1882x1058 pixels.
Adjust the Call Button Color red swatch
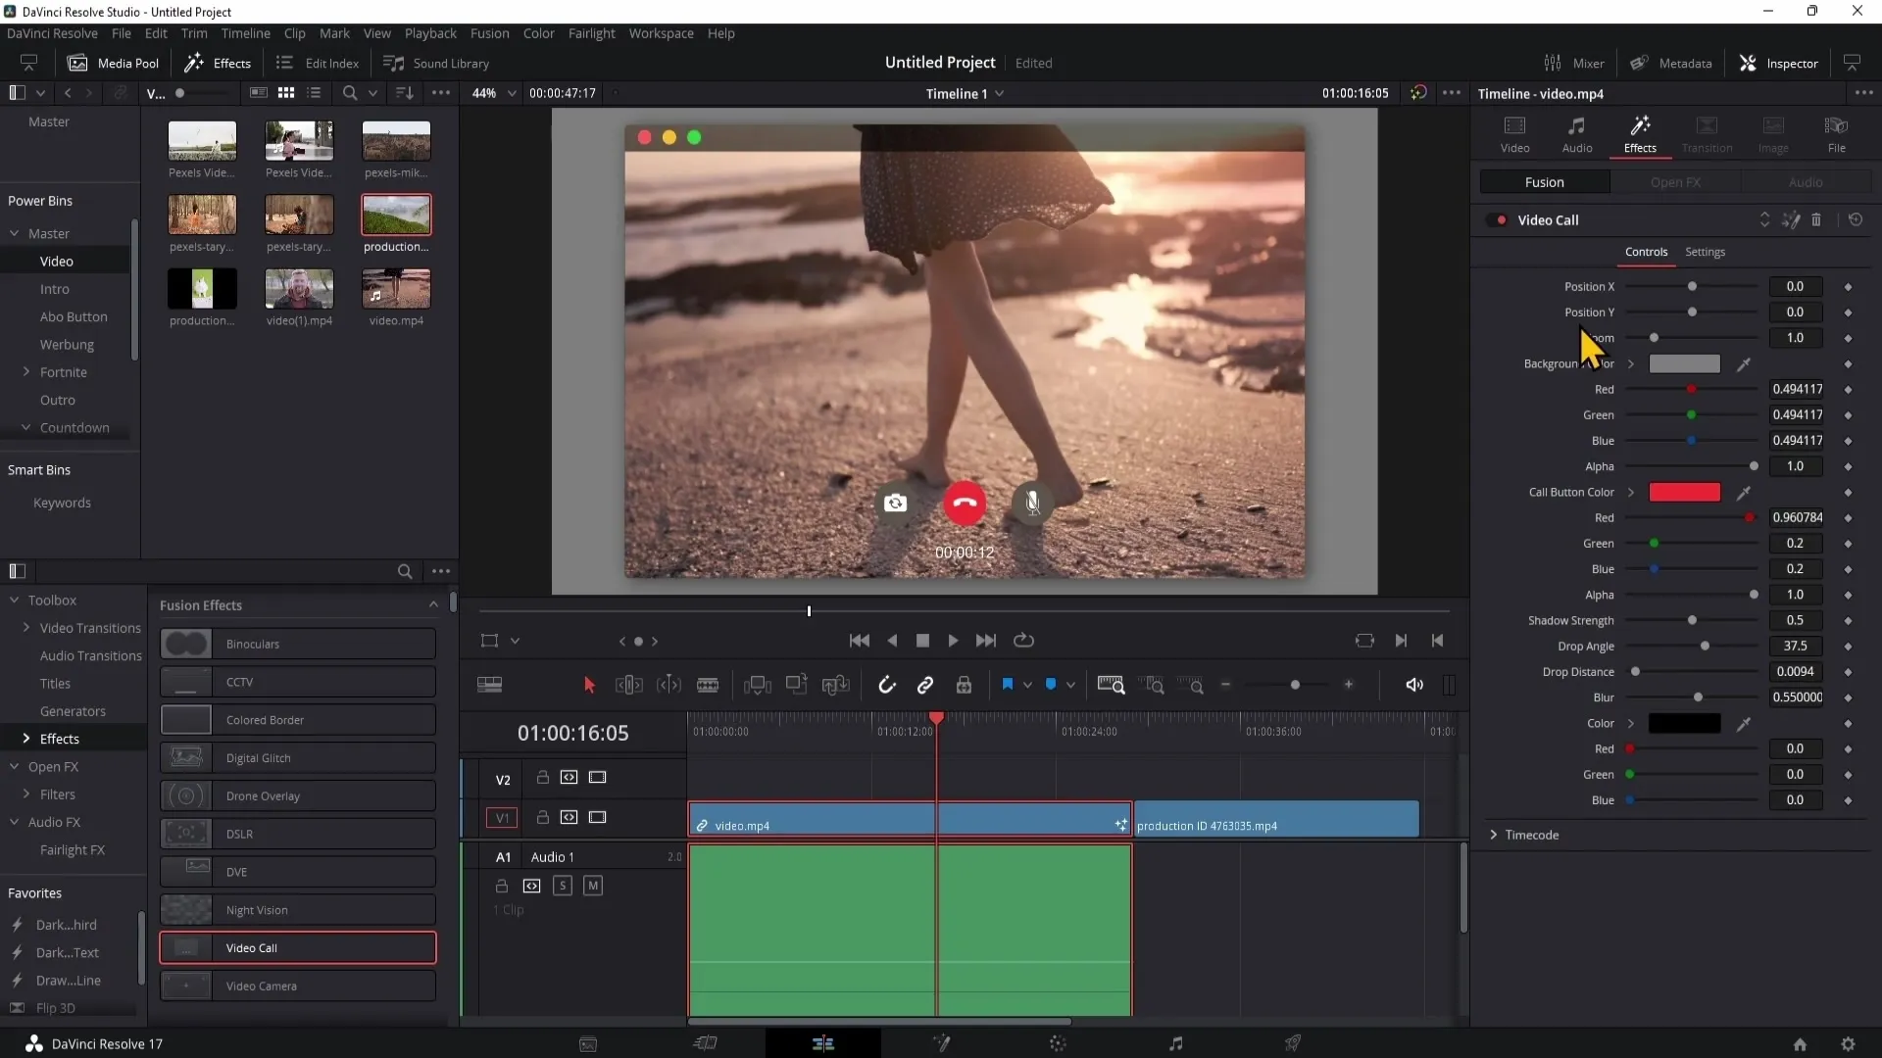(1684, 491)
